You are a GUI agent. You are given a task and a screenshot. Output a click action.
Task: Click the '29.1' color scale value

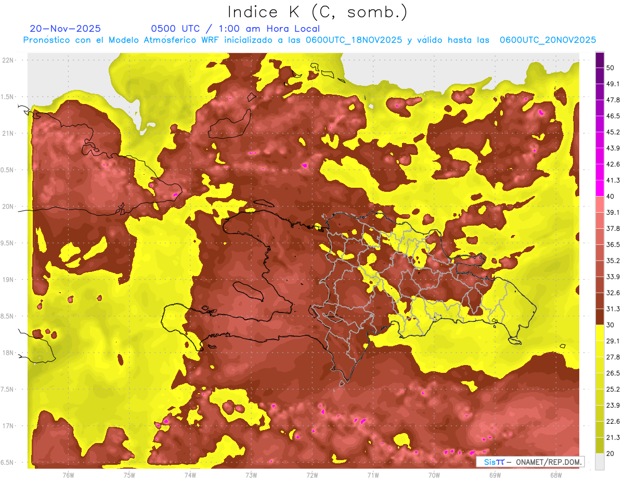(613, 341)
